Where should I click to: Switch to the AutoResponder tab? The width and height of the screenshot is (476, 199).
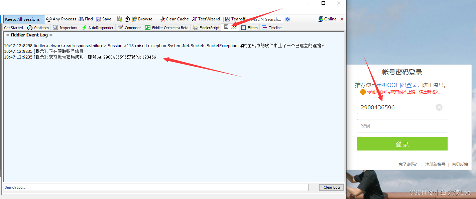(98, 28)
